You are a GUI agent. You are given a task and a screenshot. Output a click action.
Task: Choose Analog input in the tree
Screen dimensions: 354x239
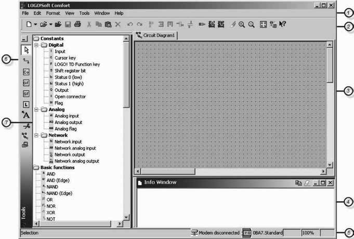coord(67,116)
